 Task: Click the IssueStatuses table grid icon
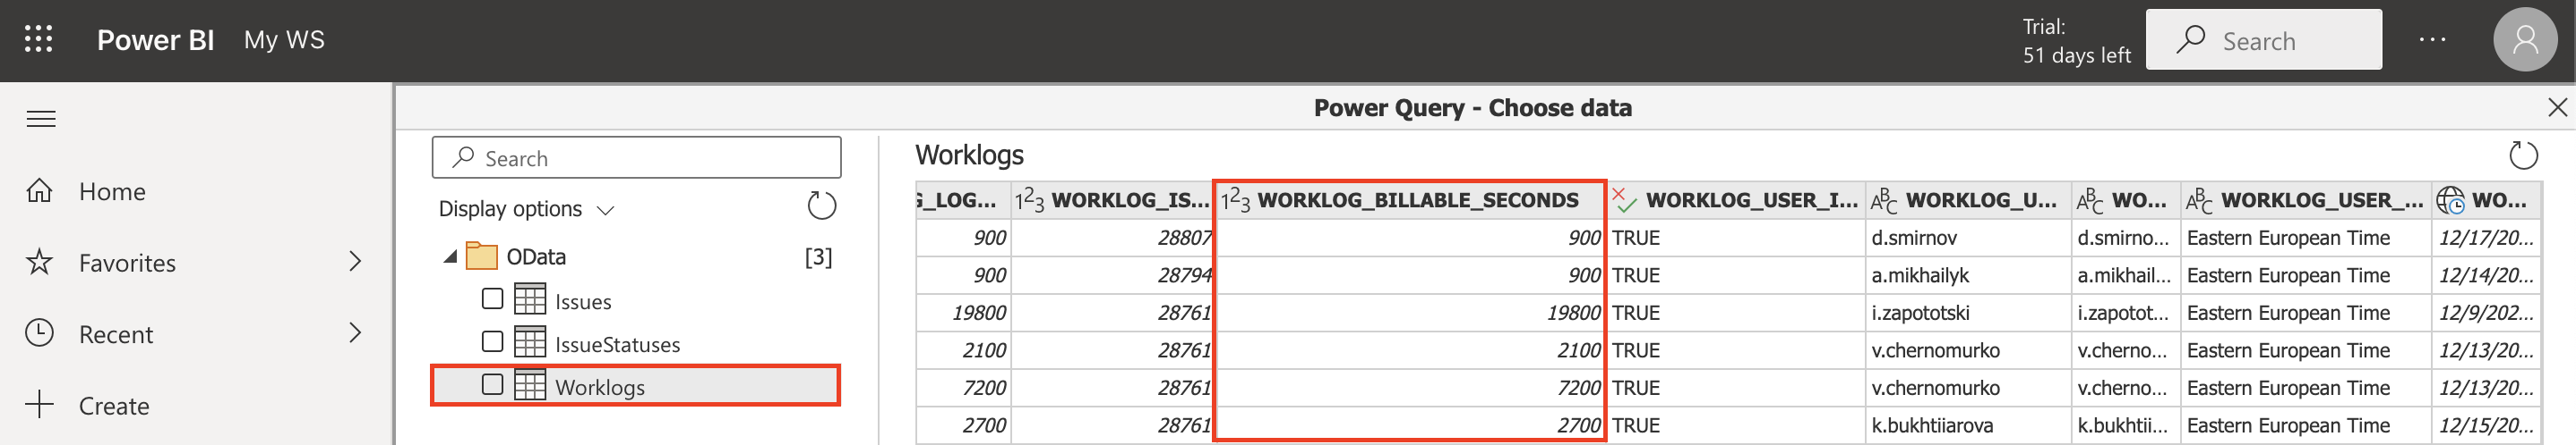530,342
